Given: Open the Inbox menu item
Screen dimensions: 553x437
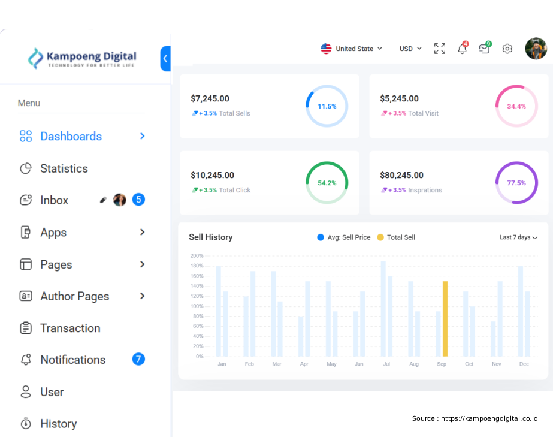Looking at the screenshot, I should coord(54,200).
